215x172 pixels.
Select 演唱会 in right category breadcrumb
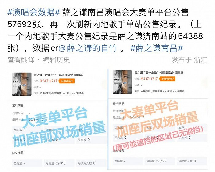(181, 91)
